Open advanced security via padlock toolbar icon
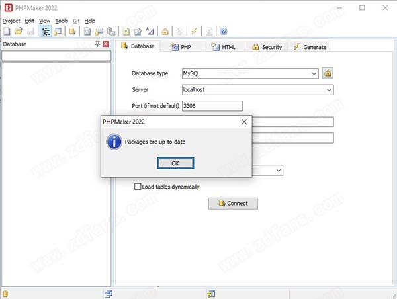This screenshot has width=397, height=299. 165,32
